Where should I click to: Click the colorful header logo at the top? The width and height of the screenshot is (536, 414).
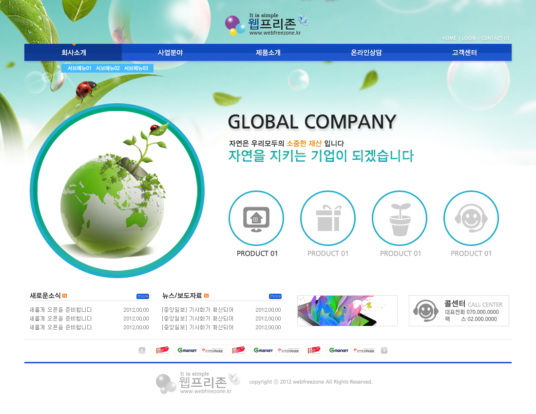click(267, 24)
